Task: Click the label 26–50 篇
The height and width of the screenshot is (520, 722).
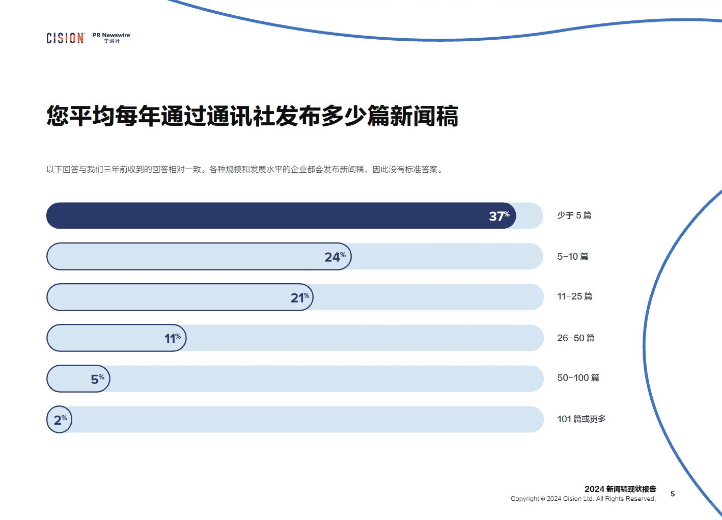Action: [x=576, y=338]
